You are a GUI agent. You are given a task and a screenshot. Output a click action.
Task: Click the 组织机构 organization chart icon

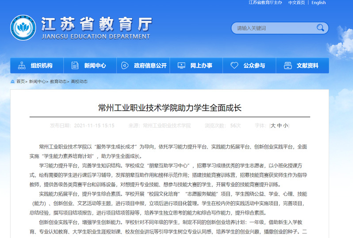[x=21, y=65]
